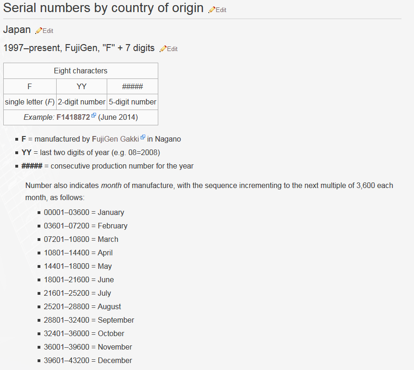414x370 pixels.
Task: Click the '03601–07200 = February' list item
Action: [85, 226]
